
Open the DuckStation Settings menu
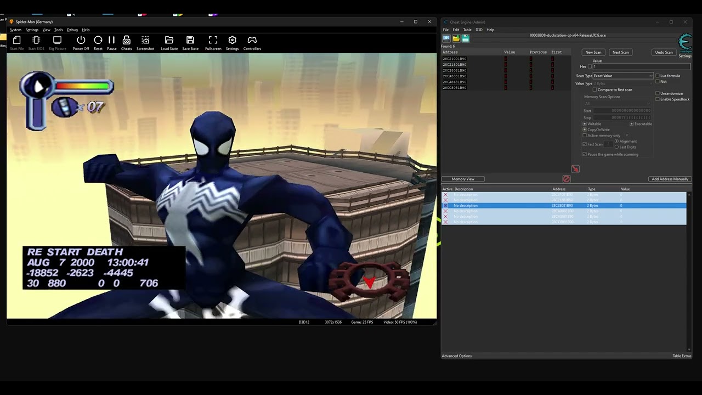pos(32,30)
